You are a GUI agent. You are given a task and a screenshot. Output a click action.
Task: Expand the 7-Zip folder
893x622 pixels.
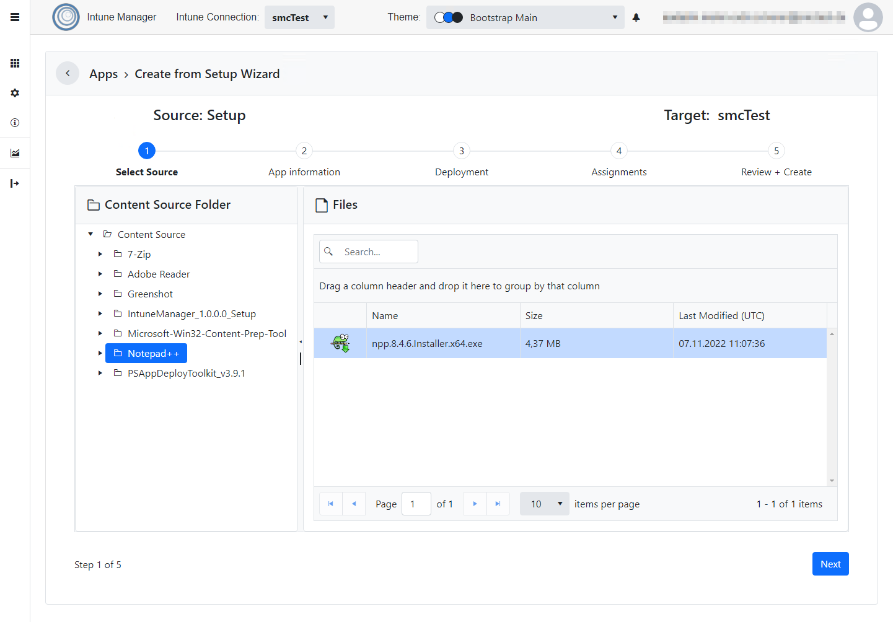(100, 254)
